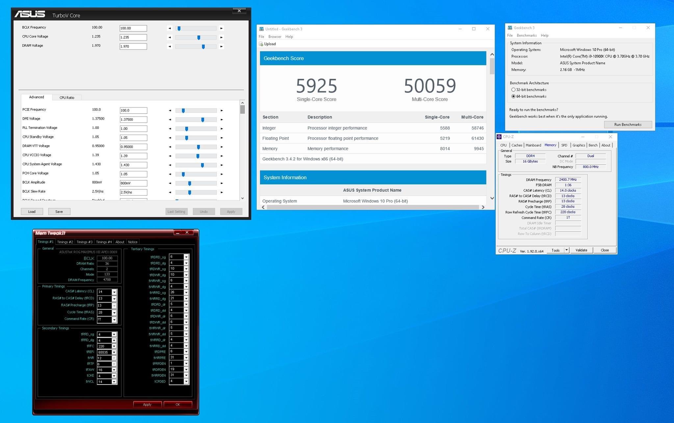
Task: Open Cycle Time (tRAS) dropdown in Mem TweakIt
Action: 114,313
